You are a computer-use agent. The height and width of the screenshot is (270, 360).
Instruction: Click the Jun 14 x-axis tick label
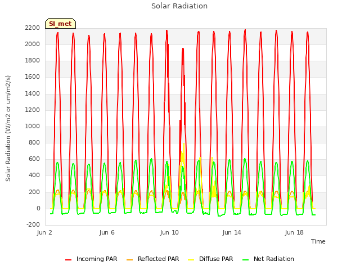[x=232, y=232]
